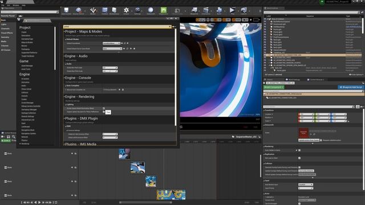Click the red sequence asset thumbnail in Details
Viewport: 365px width, 205px height.
303,133
